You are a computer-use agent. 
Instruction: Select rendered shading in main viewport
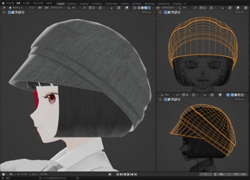pos(149,8)
